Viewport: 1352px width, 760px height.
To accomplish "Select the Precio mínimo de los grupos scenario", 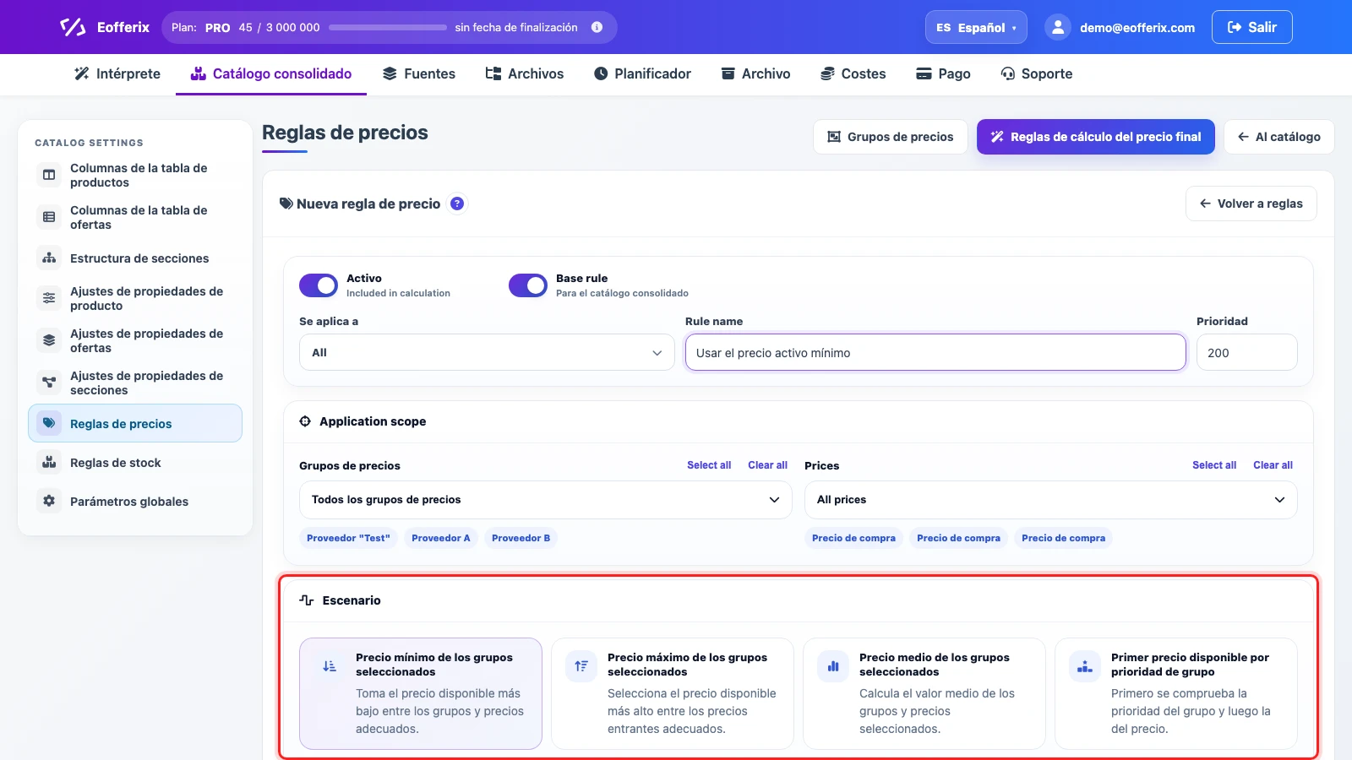I will point(421,693).
